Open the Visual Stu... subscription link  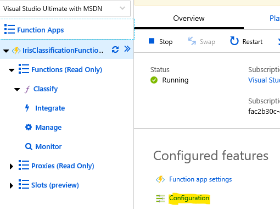tap(264, 80)
